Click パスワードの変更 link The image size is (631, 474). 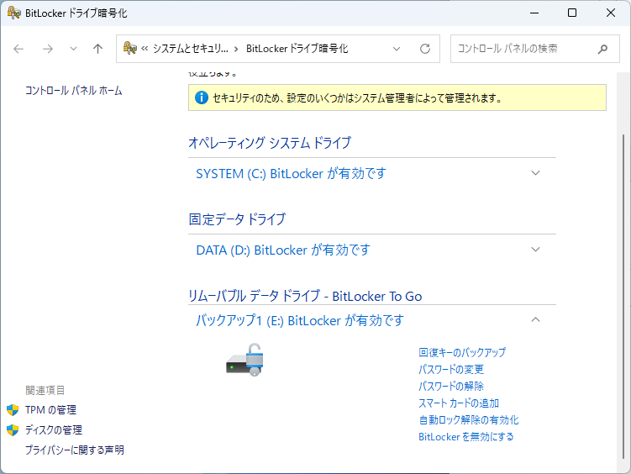pos(451,369)
